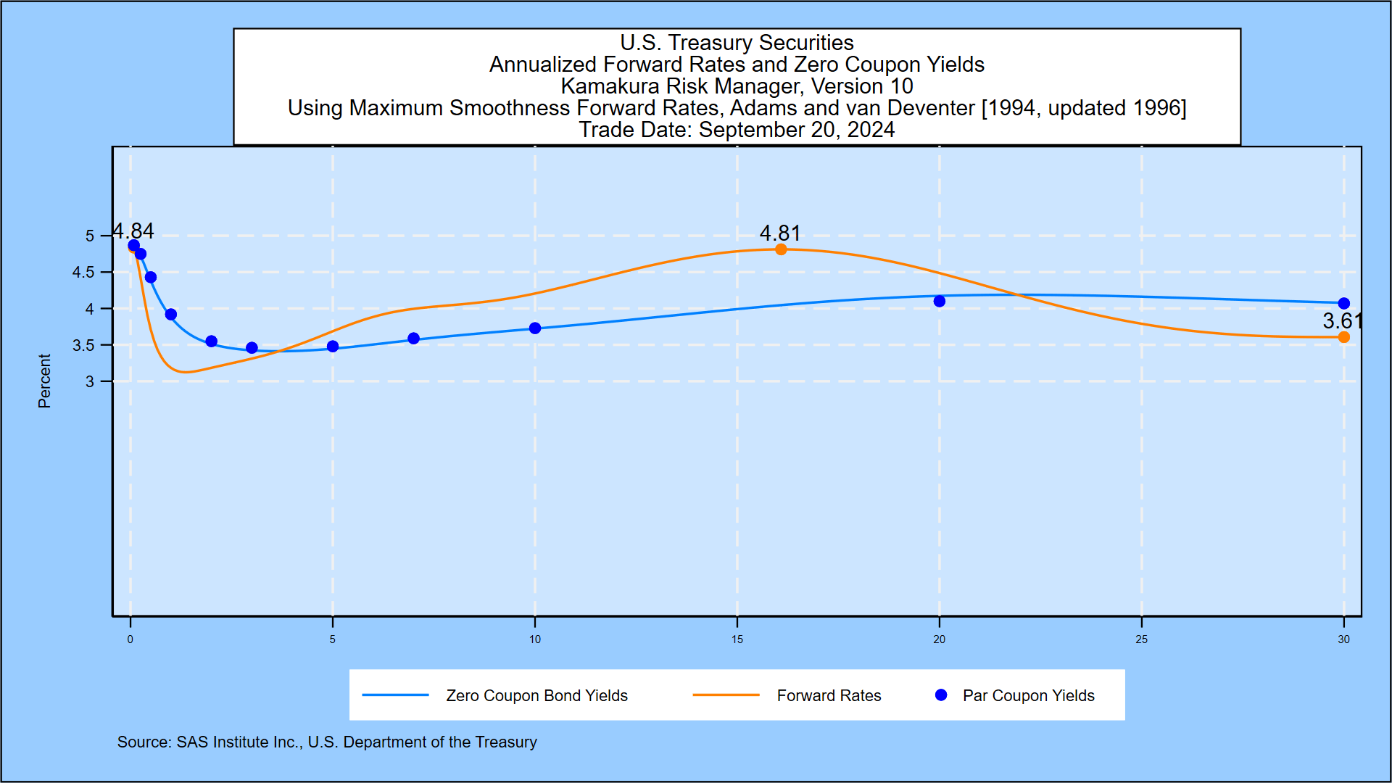Click the Source: SAS Institute Inc. text
Screen dimensions: 1392x783
326,742
